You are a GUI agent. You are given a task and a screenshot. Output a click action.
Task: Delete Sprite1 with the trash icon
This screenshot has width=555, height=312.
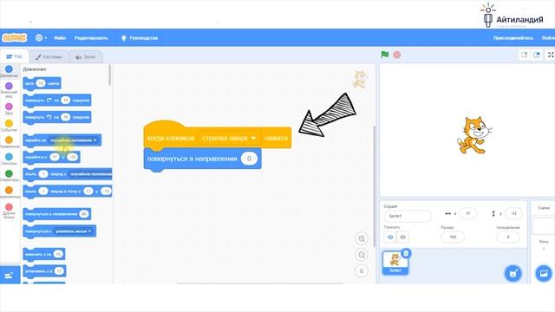[x=406, y=253]
